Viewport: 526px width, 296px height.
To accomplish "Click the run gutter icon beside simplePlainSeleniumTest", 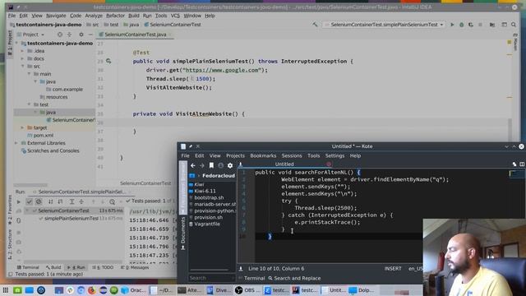I will tap(108, 61).
